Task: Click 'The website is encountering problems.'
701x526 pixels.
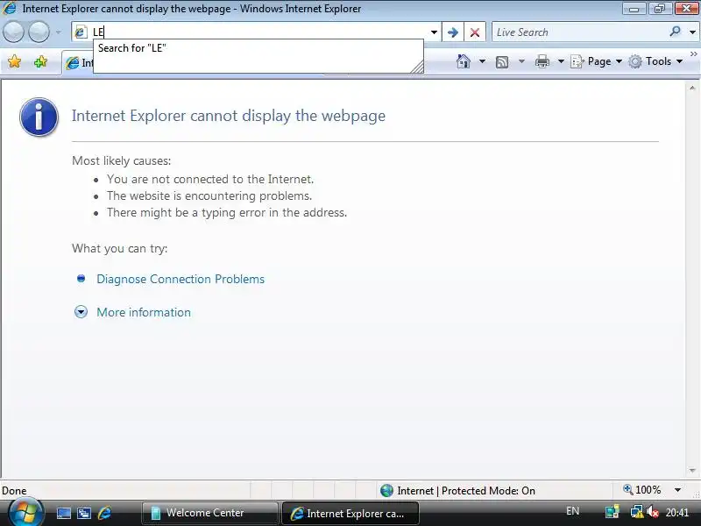Action: click(209, 195)
